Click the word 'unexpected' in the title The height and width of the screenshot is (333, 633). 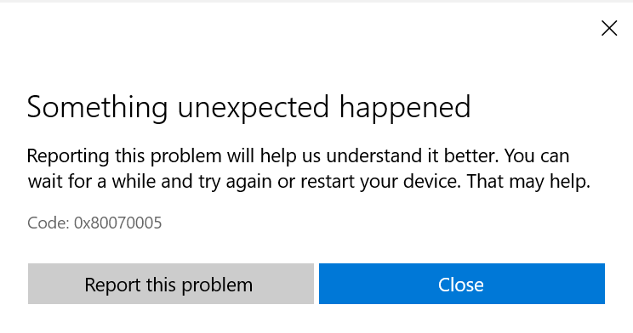pos(254,109)
